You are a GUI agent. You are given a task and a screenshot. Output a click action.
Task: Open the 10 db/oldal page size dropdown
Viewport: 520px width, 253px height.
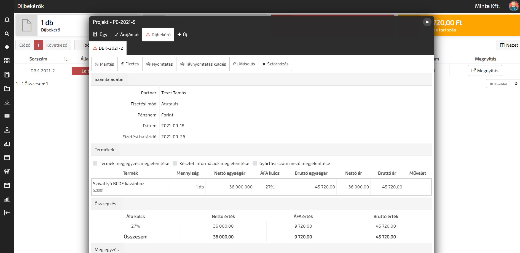coord(503,84)
